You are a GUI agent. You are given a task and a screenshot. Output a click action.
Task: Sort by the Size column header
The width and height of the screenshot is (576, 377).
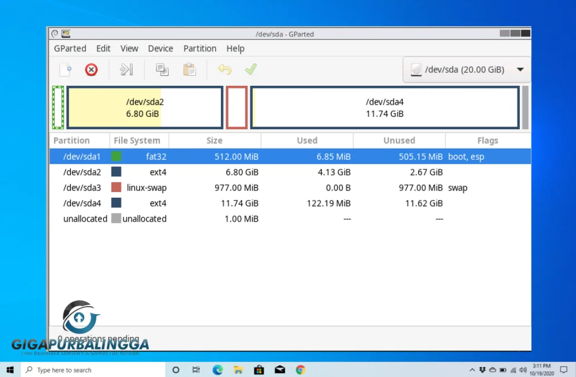[214, 140]
